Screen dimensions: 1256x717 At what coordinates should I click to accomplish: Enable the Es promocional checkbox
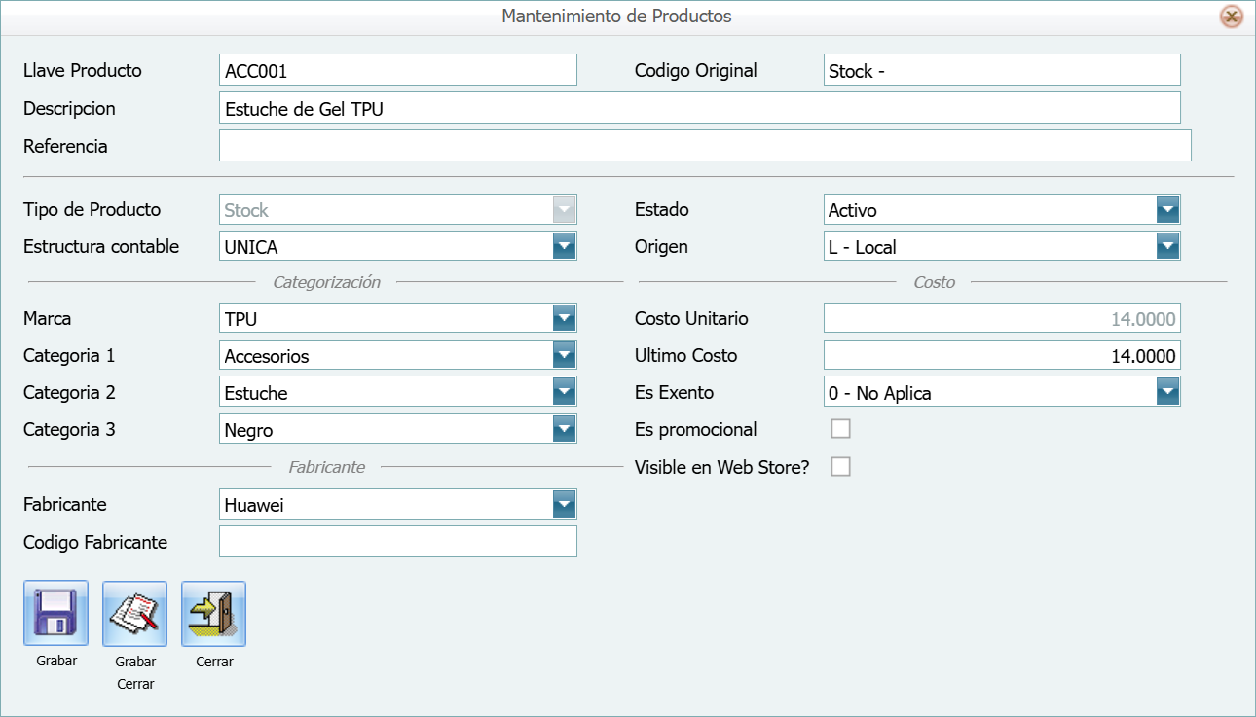[840, 429]
